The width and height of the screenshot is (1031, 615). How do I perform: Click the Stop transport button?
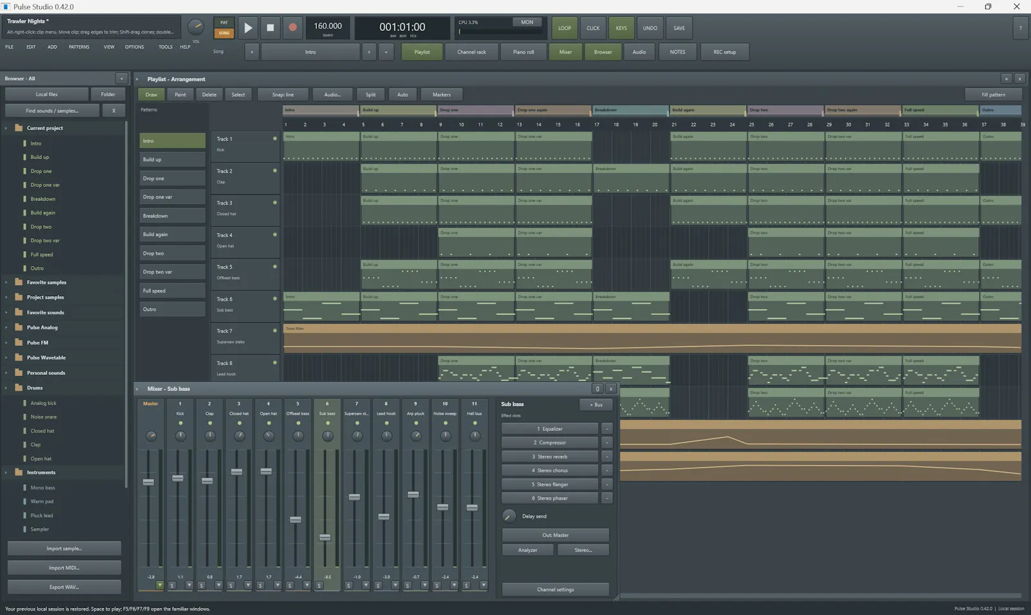(x=270, y=28)
